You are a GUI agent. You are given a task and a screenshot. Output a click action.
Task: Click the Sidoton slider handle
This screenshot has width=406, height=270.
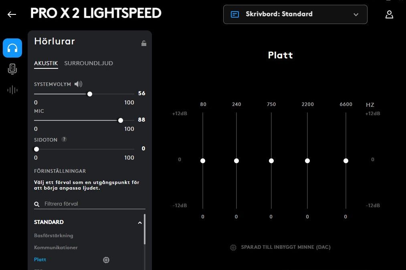(36, 149)
